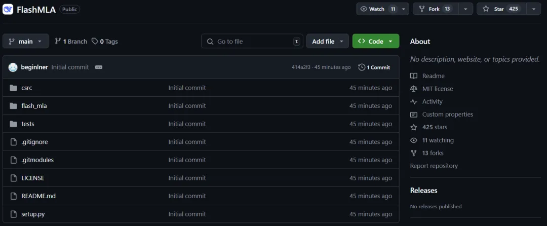547x226 pixels.
Task: Open the 0 Tags link
Action: click(x=105, y=42)
